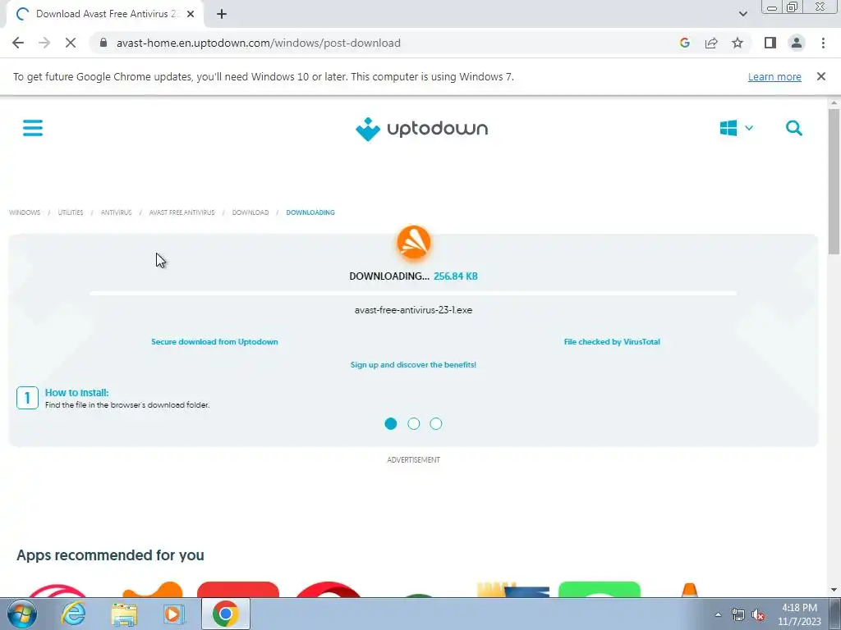841x630 pixels.
Task: Expand the platform selector chevron
Action: (x=749, y=128)
